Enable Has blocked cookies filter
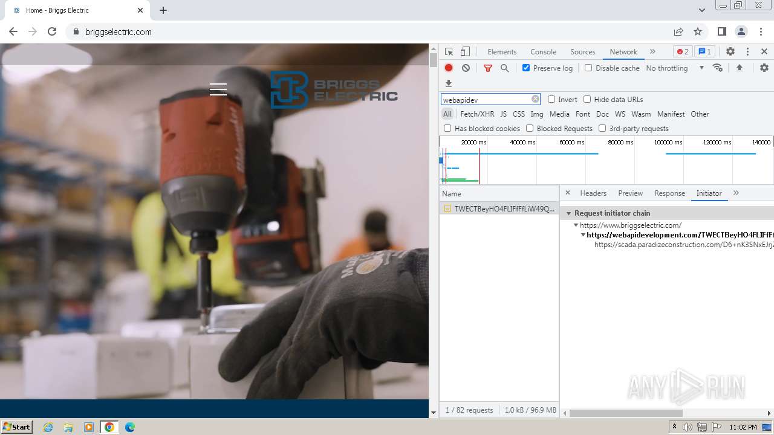This screenshot has height=435, width=774. pyautogui.click(x=447, y=128)
